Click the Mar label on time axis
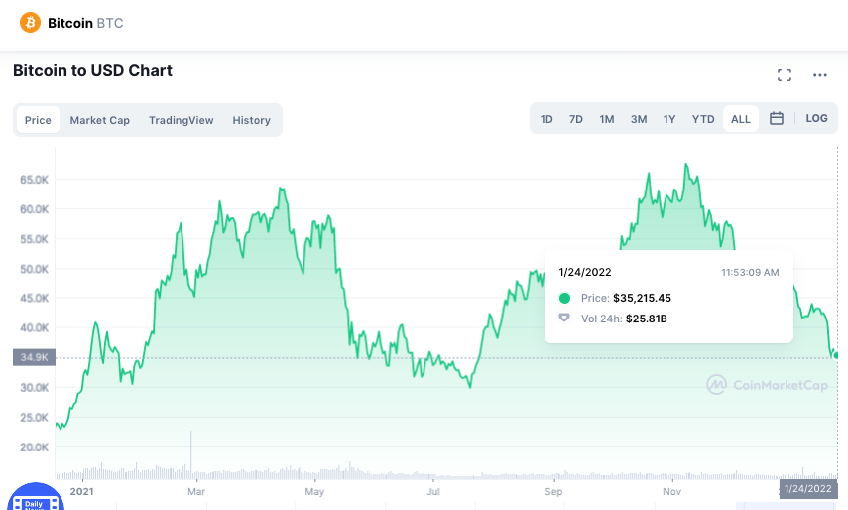The height and width of the screenshot is (510, 848). point(196,491)
